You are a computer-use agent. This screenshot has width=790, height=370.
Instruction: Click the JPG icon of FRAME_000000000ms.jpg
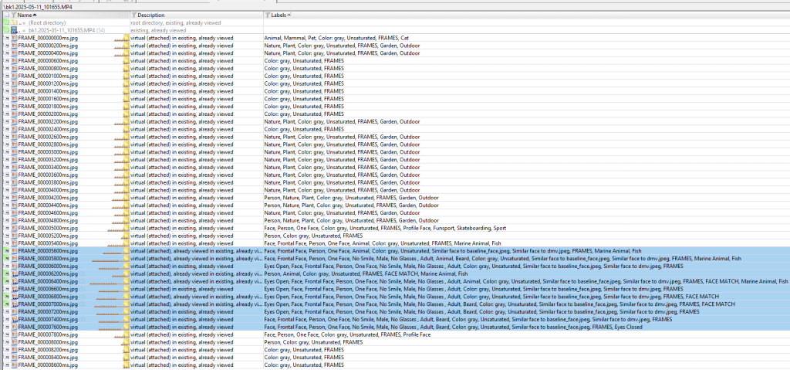tap(14, 38)
